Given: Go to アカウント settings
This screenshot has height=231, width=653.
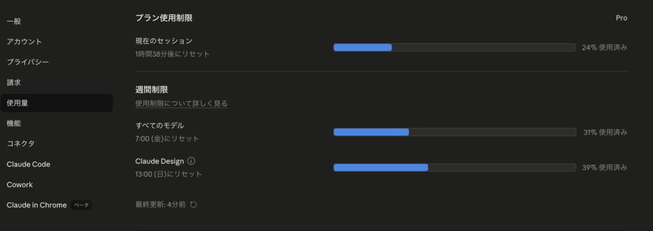Looking at the screenshot, I should pyautogui.click(x=57, y=41).
